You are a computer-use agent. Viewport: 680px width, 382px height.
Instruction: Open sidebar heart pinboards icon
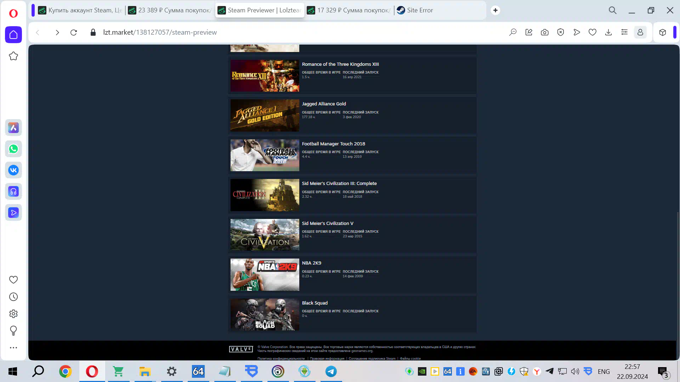coord(13,280)
